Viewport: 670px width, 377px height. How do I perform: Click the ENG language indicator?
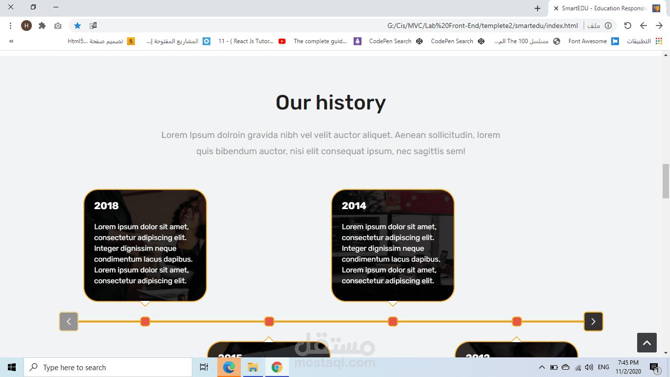603,367
